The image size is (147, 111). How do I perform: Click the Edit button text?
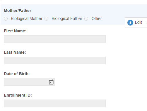139,22
